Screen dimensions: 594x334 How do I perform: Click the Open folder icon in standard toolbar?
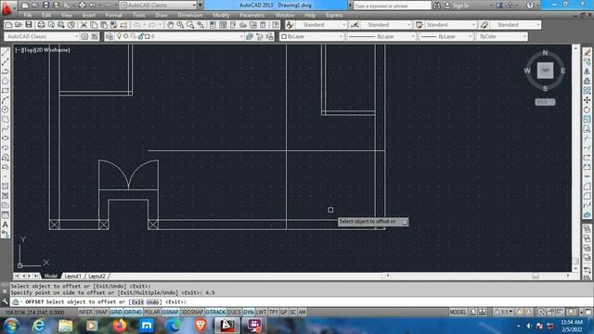19,25
